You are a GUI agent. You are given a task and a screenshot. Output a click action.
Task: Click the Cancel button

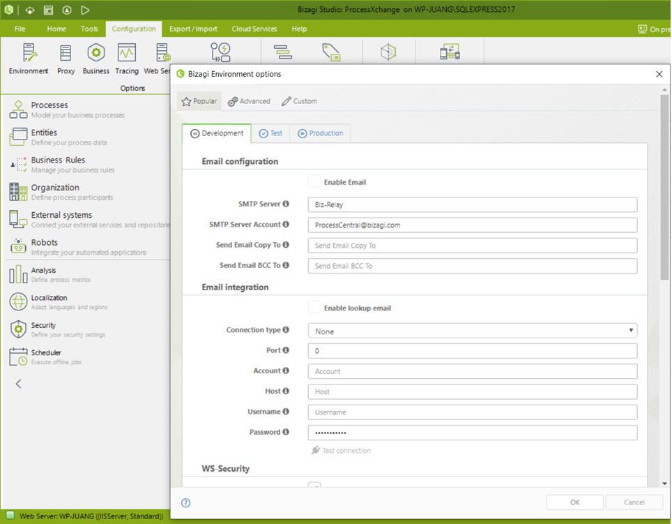(x=634, y=502)
